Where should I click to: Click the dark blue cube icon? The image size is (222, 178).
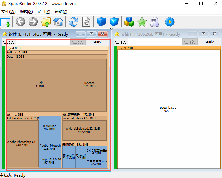tap(101, 22)
